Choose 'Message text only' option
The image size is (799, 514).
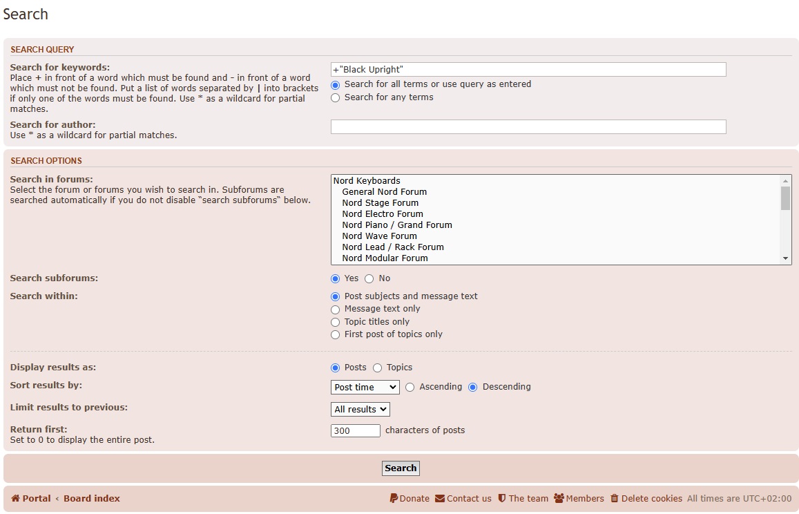pos(336,310)
